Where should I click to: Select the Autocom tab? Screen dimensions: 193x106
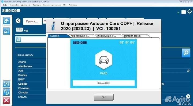pos(58,36)
